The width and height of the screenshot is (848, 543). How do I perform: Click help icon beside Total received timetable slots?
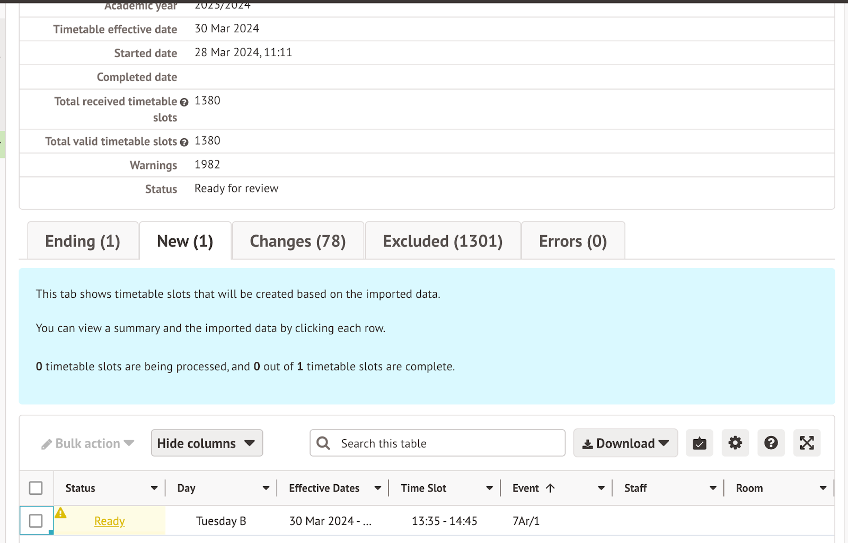(x=184, y=102)
